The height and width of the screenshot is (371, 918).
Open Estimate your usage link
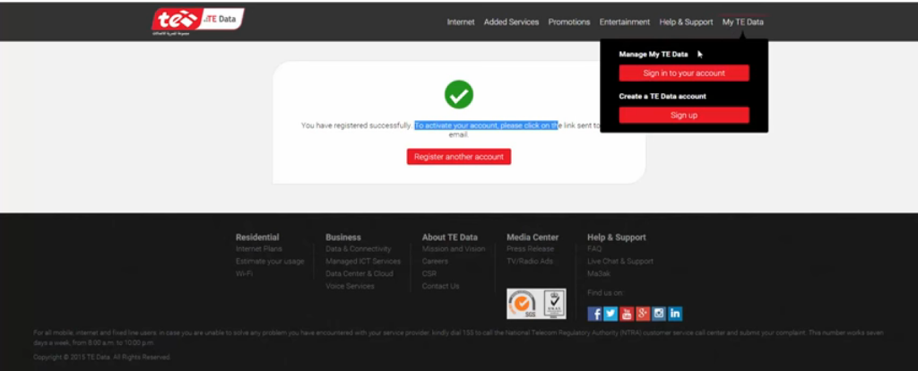point(270,262)
